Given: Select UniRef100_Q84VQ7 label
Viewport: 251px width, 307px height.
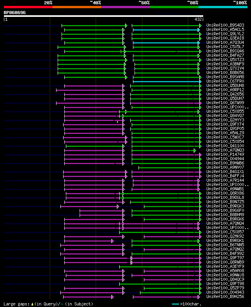Looking at the screenshot, I should 225,116.
